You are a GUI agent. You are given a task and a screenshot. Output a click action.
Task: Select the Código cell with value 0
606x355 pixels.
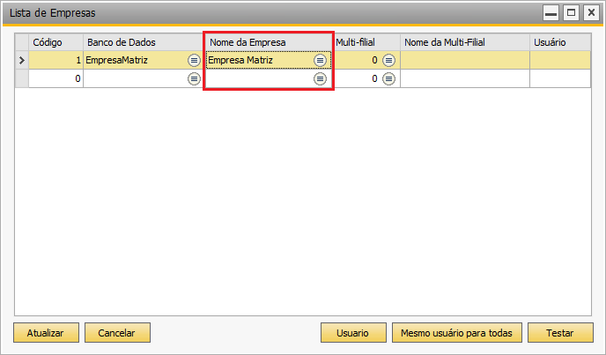[x=56, y=79]
